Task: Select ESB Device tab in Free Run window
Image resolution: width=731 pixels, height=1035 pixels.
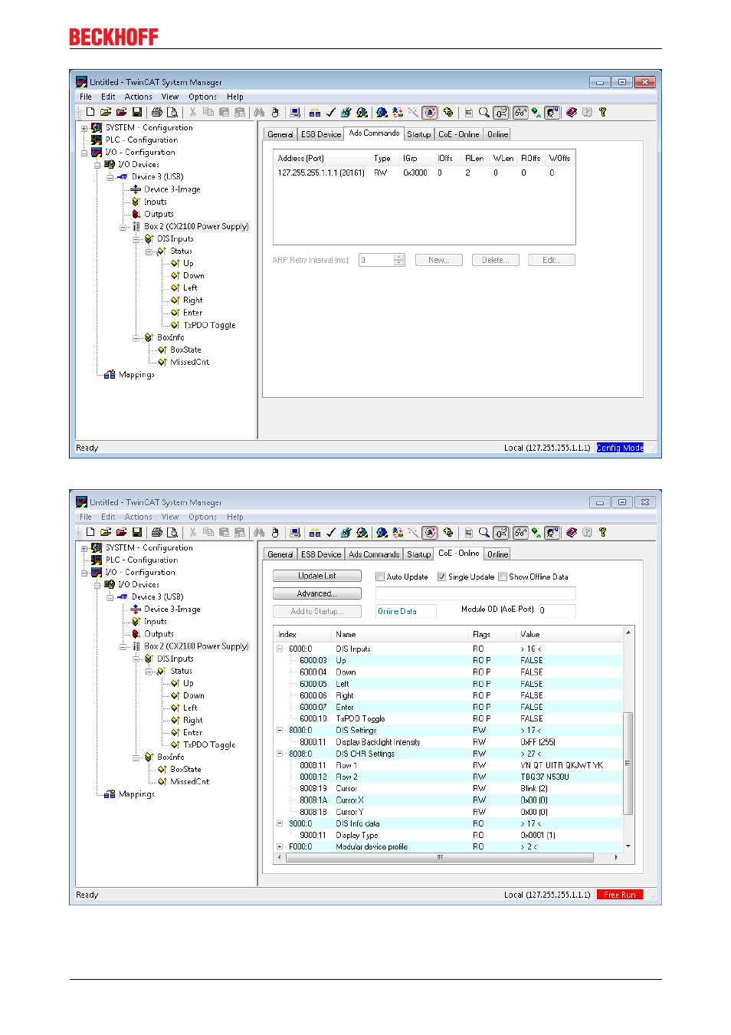Action: [x=321, y=554]
